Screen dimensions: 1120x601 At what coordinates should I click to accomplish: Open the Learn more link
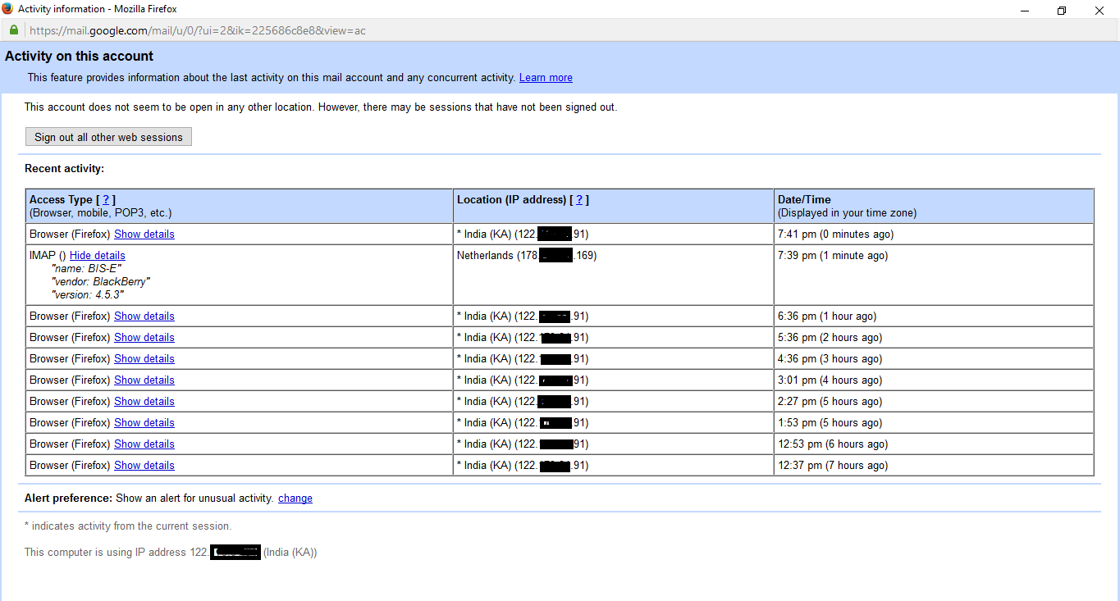pyautogui.click(x=546, y=78)
